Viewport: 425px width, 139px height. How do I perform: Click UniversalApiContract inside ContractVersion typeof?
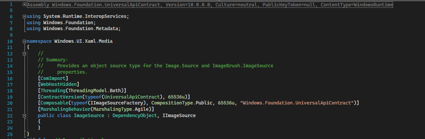coord(132,97)
